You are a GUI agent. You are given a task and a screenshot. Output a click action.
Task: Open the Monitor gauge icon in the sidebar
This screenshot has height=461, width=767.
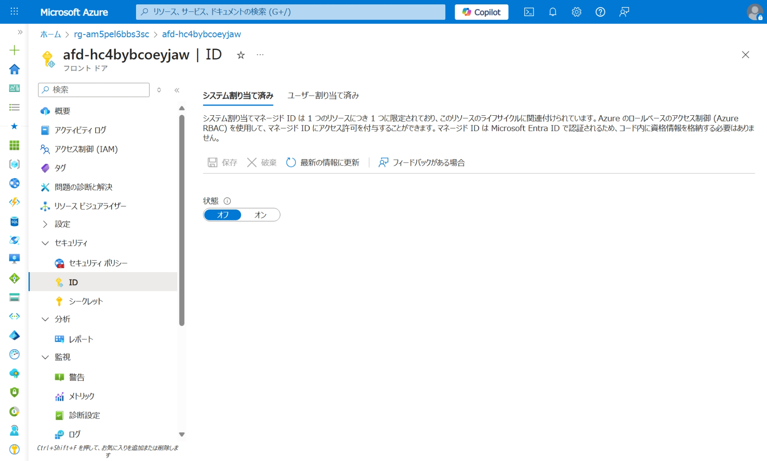tap(14, 354)
